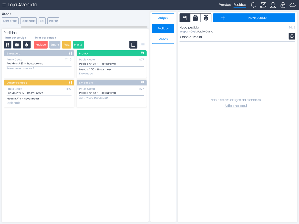Click the Novo pedido button
299x224 pixels.
(x=254, y=18)
